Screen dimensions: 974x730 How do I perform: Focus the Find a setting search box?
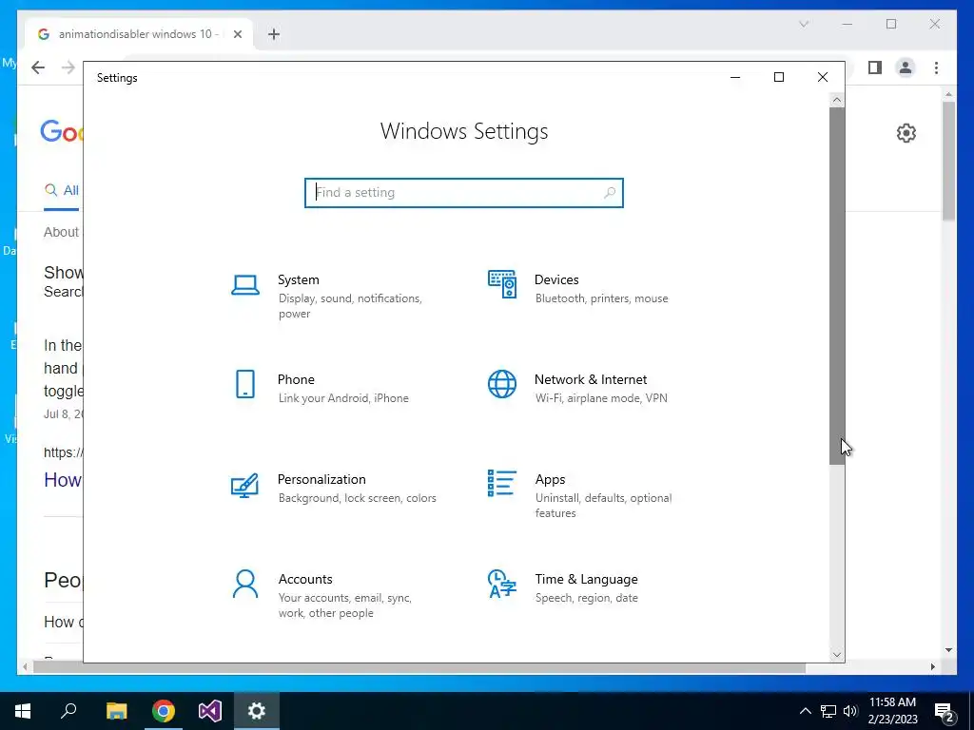click(x=464, y=192)
